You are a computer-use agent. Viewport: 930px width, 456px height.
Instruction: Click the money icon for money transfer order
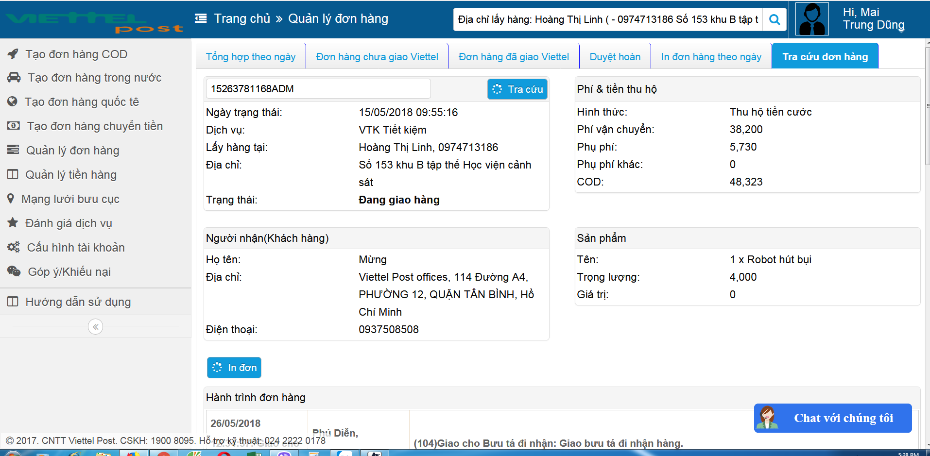pos(14,126)
